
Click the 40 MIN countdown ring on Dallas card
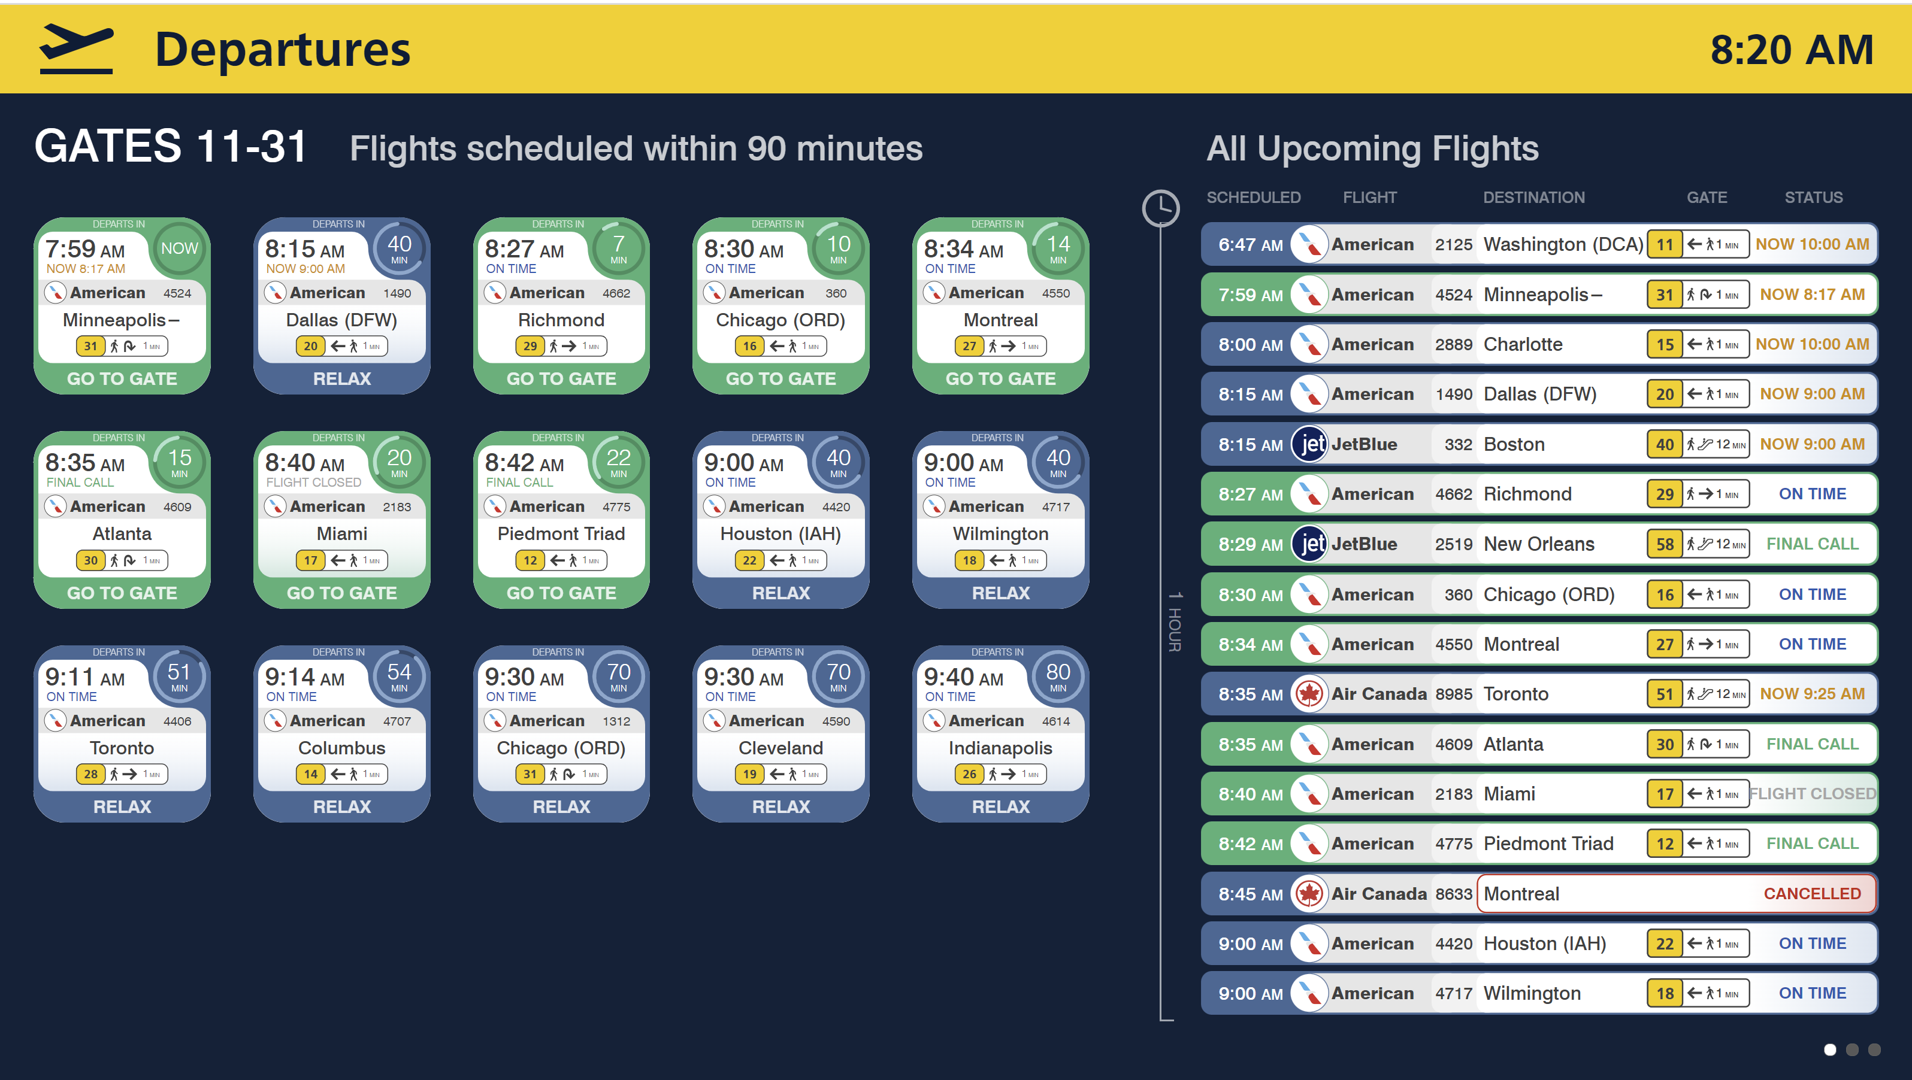click(x=400, y=248)
